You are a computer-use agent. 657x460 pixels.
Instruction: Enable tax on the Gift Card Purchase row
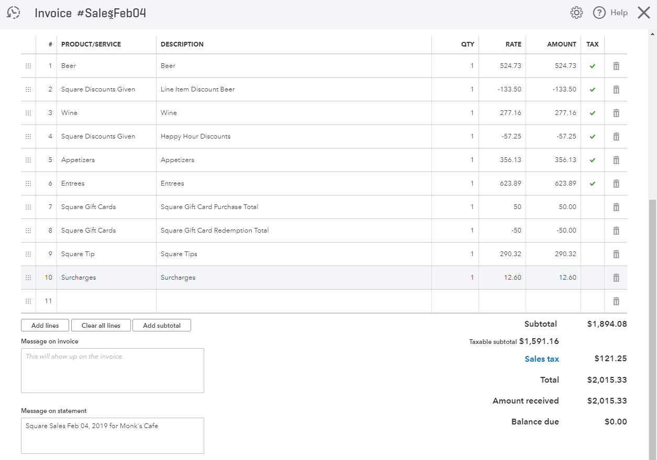[593, 207]
